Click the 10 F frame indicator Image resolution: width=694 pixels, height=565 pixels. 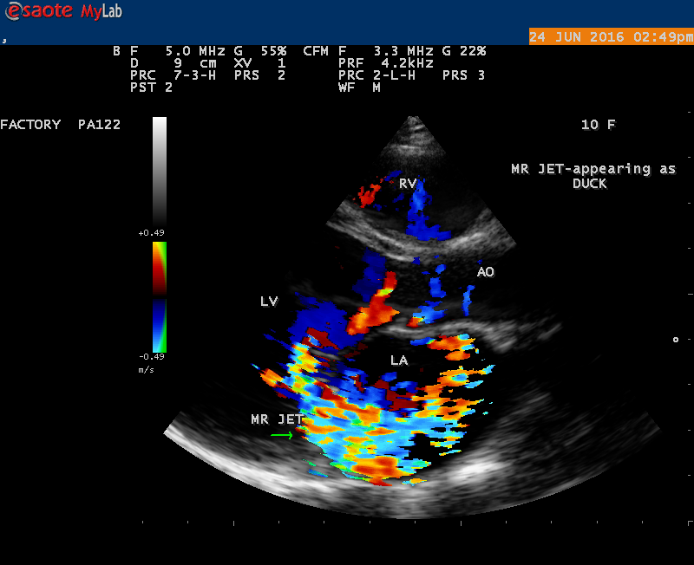pyautogui.click(x=598, y=125)
